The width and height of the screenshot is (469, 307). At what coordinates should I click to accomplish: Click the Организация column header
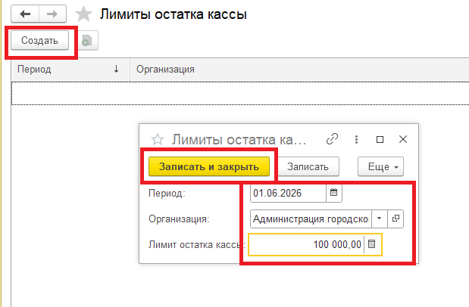coord(299,70)
